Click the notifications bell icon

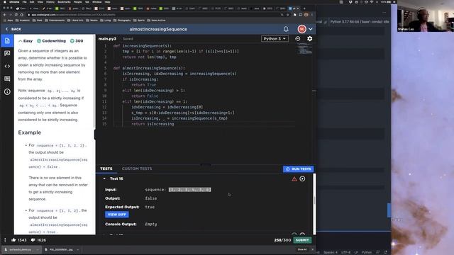point(286,29)
